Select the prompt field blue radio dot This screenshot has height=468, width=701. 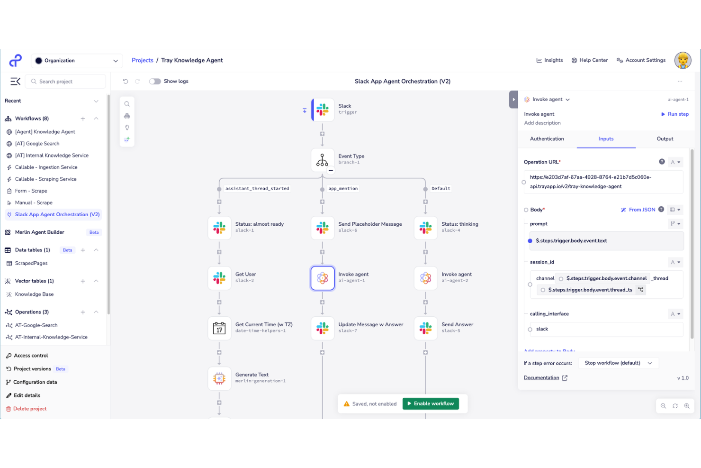pyautogui.click(x=530, y=241)
